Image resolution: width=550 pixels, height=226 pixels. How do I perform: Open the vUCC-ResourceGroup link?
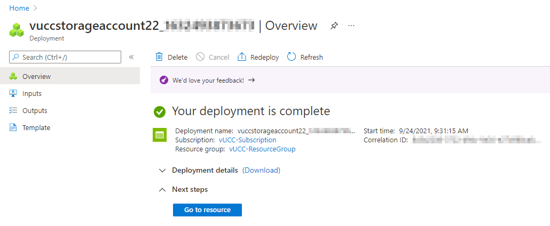pyautogui.click(x=262, y=149)
